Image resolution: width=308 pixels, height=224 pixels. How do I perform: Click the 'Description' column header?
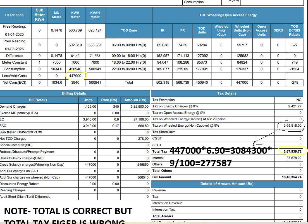pyautogui.click(x=14, y=15)
